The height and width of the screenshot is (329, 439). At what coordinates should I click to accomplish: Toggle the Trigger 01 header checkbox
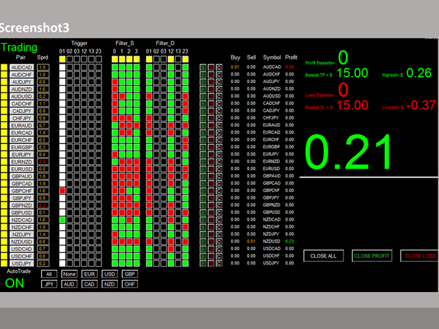click(62, 59)
